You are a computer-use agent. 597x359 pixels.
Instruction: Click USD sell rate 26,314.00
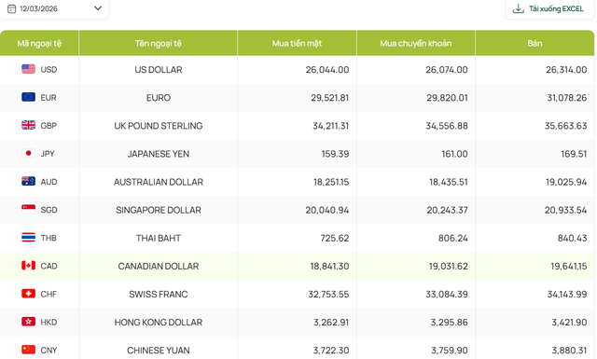[x=566, y=70]
